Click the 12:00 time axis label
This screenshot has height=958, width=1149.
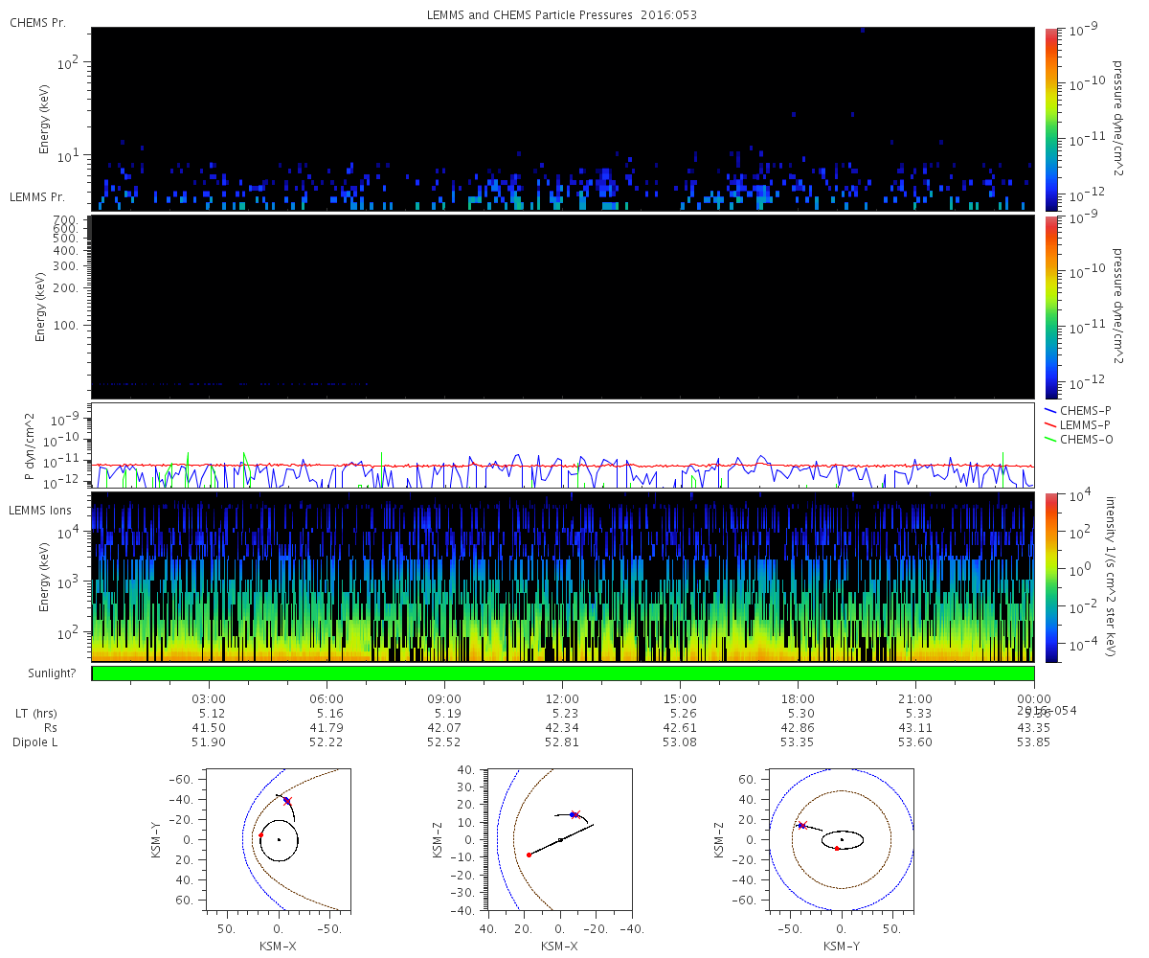tap(562, 698)
